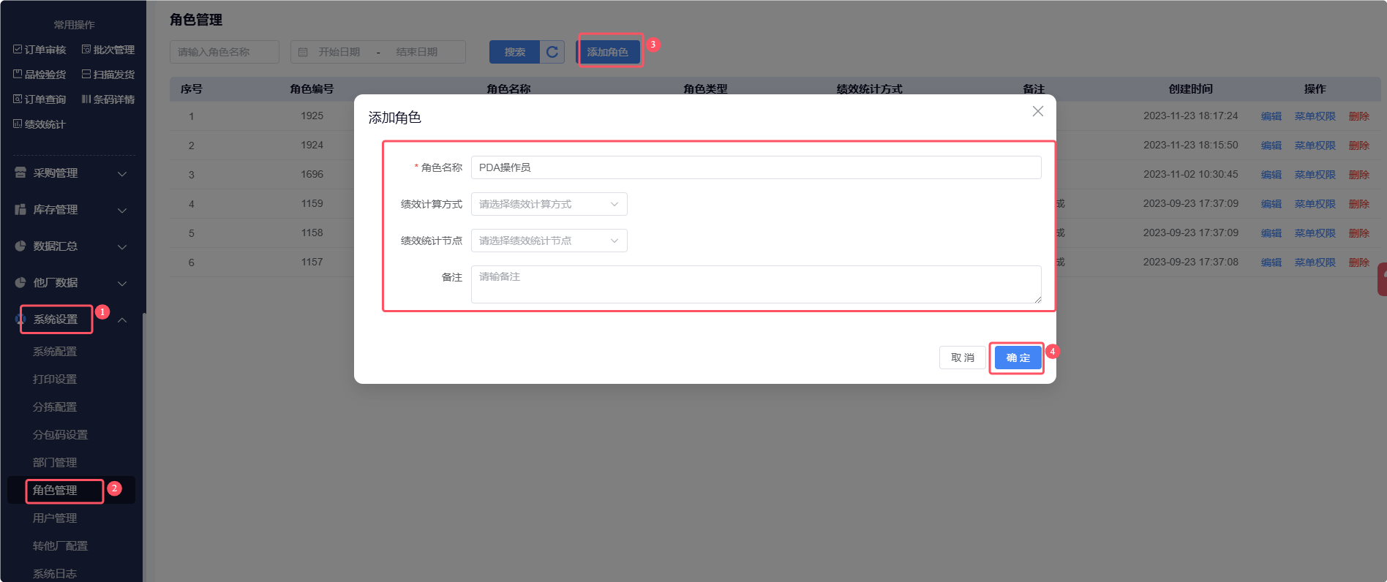Click 删除 for role 1925
Screen dimensions: 1387x582
pyautogui.click(x=1359, y=116)
